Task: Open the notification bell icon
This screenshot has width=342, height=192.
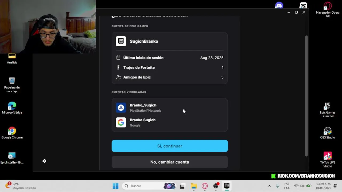Action: coord(335,186)
